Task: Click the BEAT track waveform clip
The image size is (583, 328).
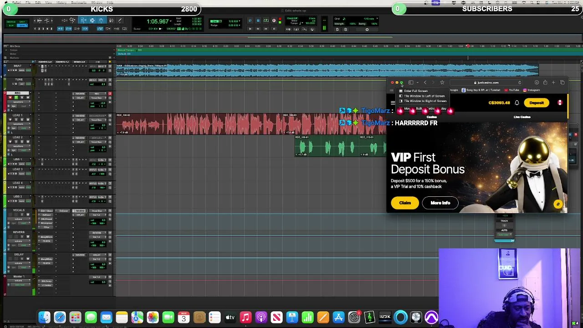Action: pyautogui.click(x=327, y=69)
